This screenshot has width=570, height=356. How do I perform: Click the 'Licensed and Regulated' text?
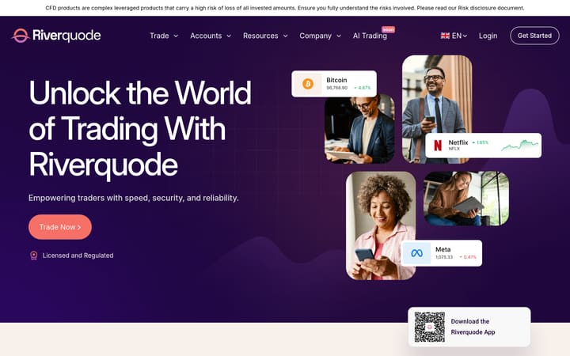tap(78, 256)
